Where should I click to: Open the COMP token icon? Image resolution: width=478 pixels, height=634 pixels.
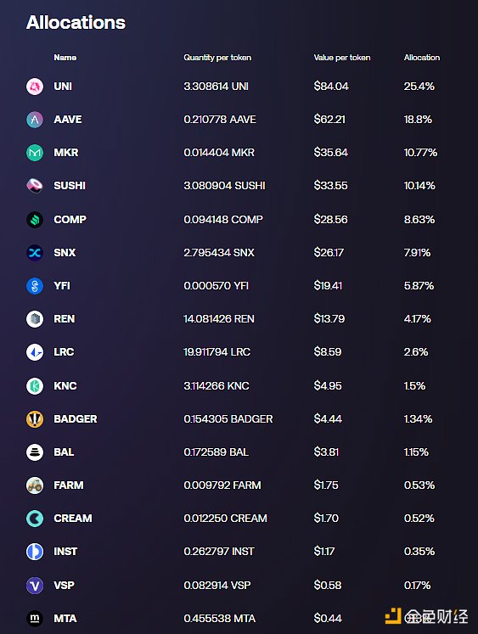(x=35, y=220)
